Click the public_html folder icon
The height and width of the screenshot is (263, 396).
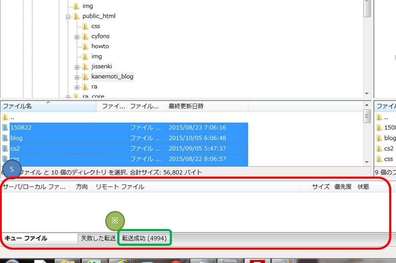pos(76,15)
